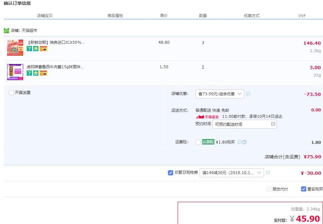The height and width of the screenshot is (224, 323).
Task: Open the 【新鲜效期】瑞典进口ICA50% product link
Action: click(56, 42)
